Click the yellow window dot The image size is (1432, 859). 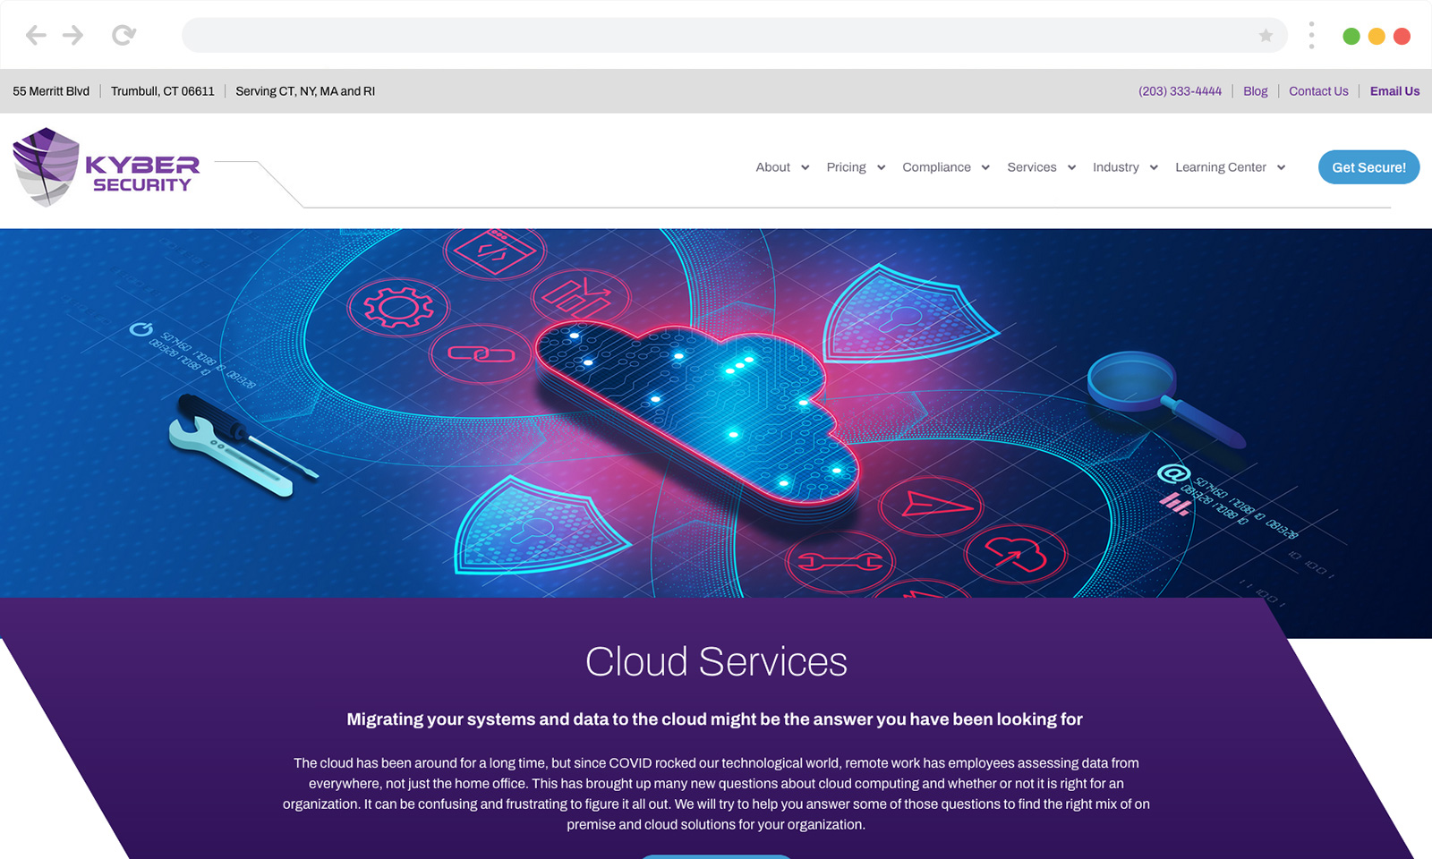[1377, 36]
